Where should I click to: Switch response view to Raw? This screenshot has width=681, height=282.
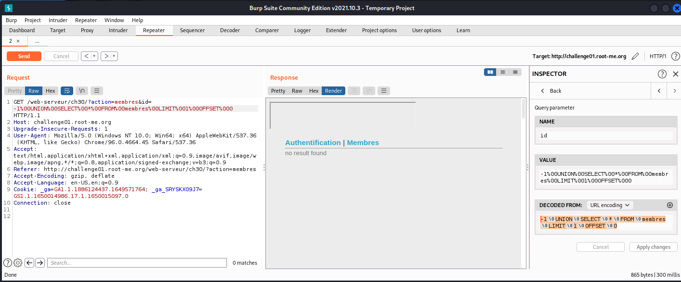pyautogui.click(x=297, y=91)
